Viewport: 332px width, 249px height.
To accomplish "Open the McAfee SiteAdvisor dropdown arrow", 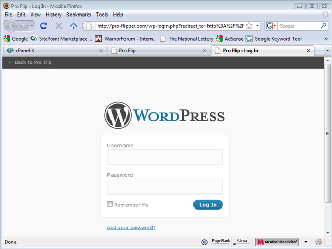I will 306,242.
